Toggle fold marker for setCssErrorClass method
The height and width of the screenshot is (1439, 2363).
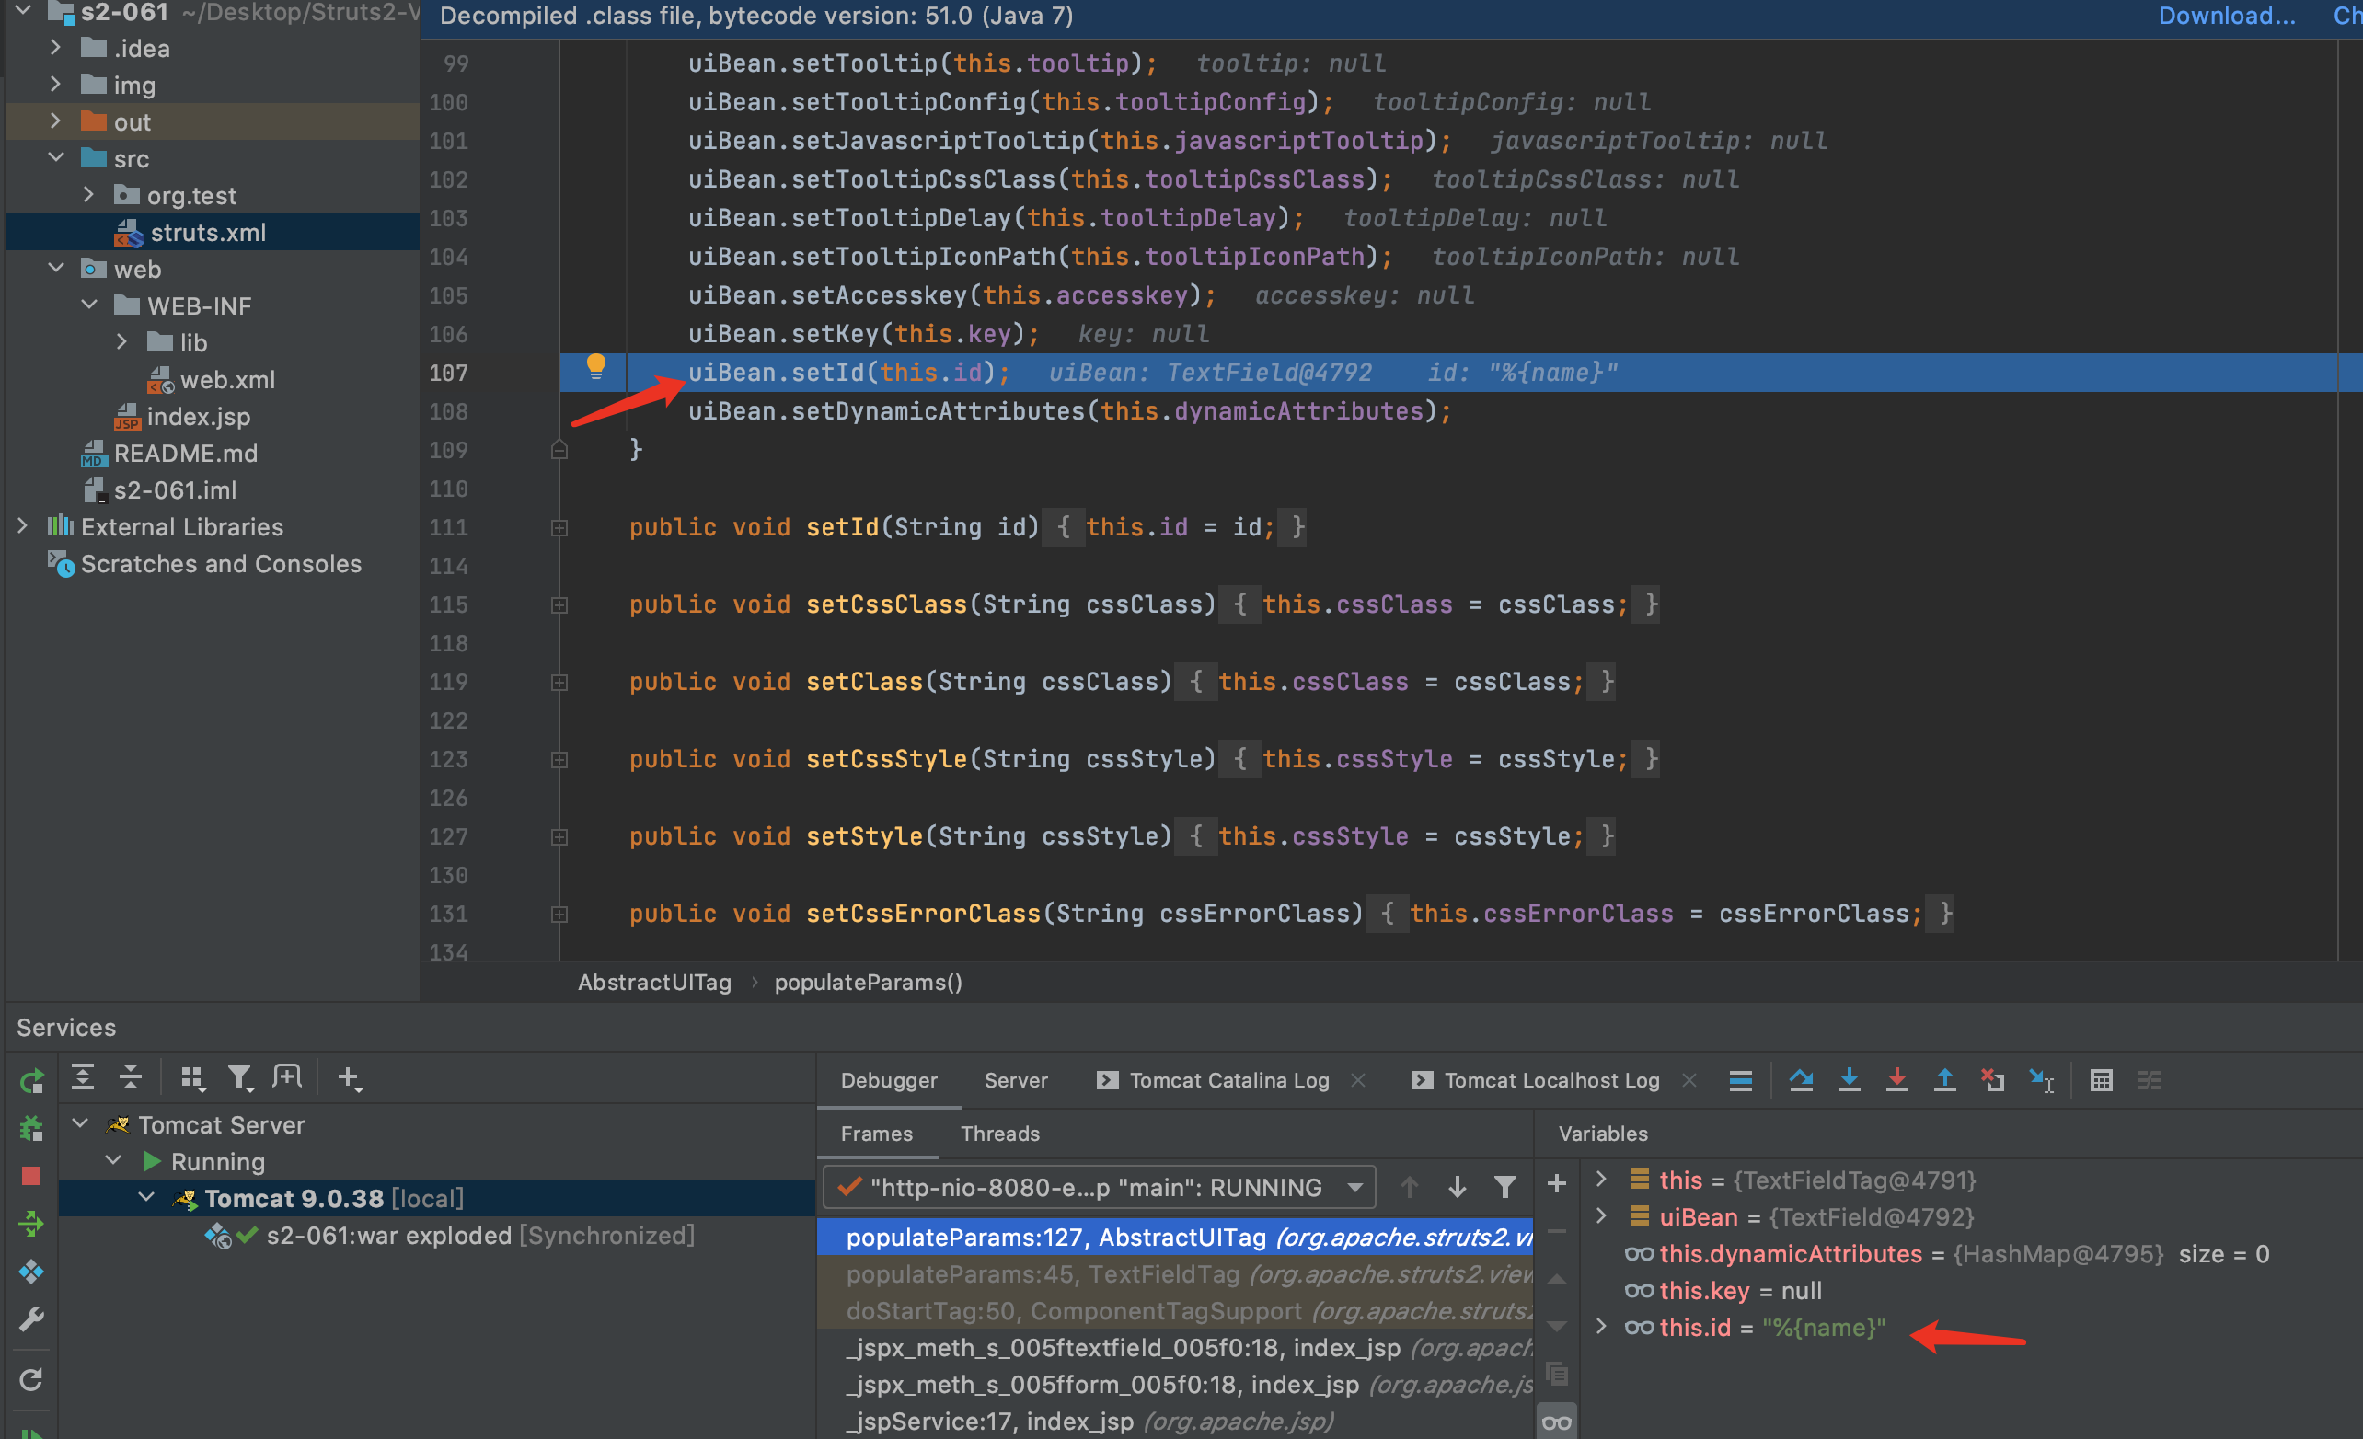(x=559, y=915)
